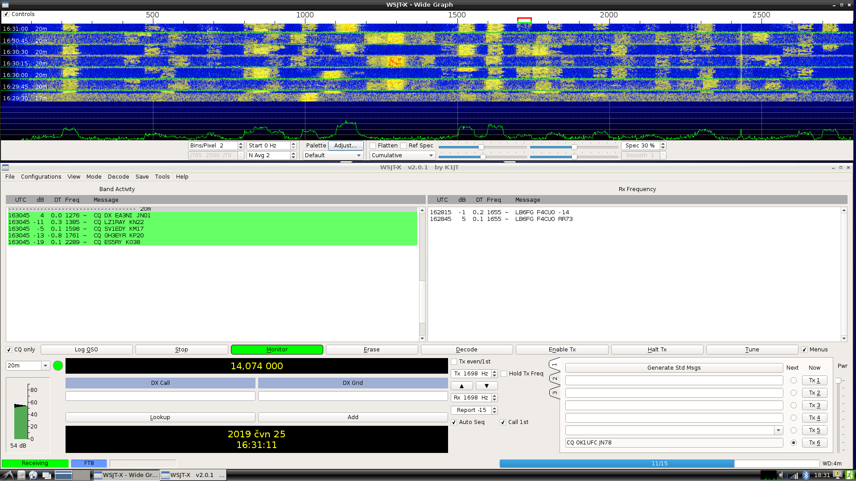Uncheck the CQ only checkbox
The width and height of the screenshot is (856, 481).
pyautogui.click(x=9, y=350)
